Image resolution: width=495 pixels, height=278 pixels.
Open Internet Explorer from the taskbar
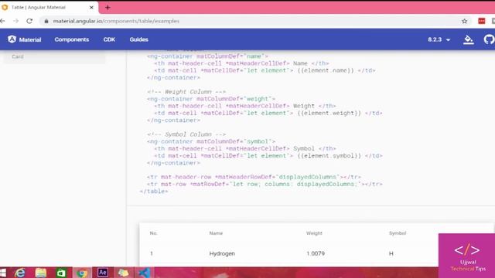pyautogui.click(x=20, y=273)
